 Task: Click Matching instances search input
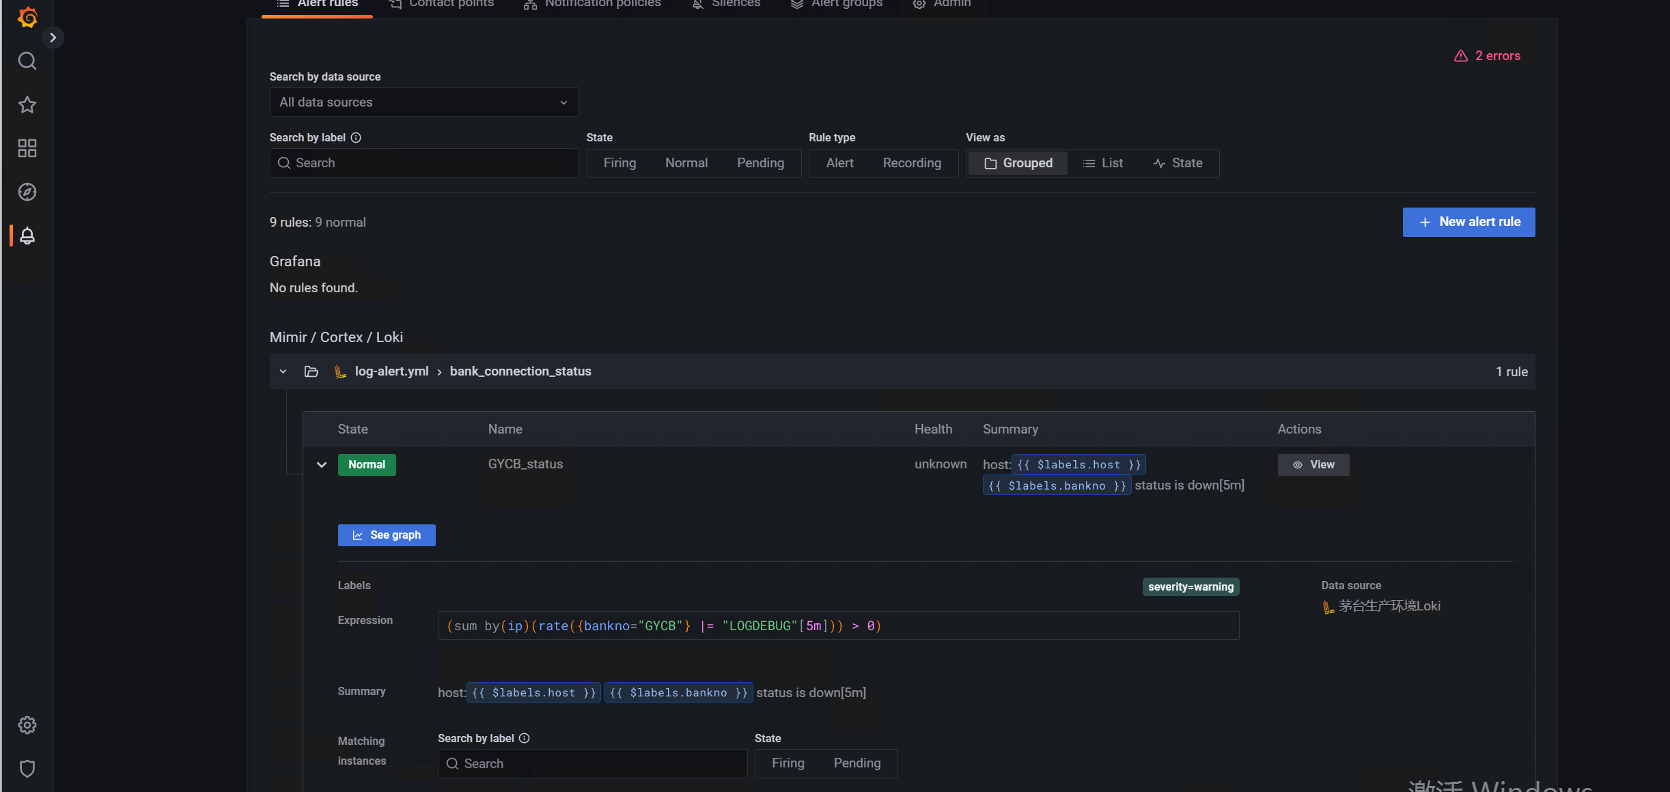point(592,764)
